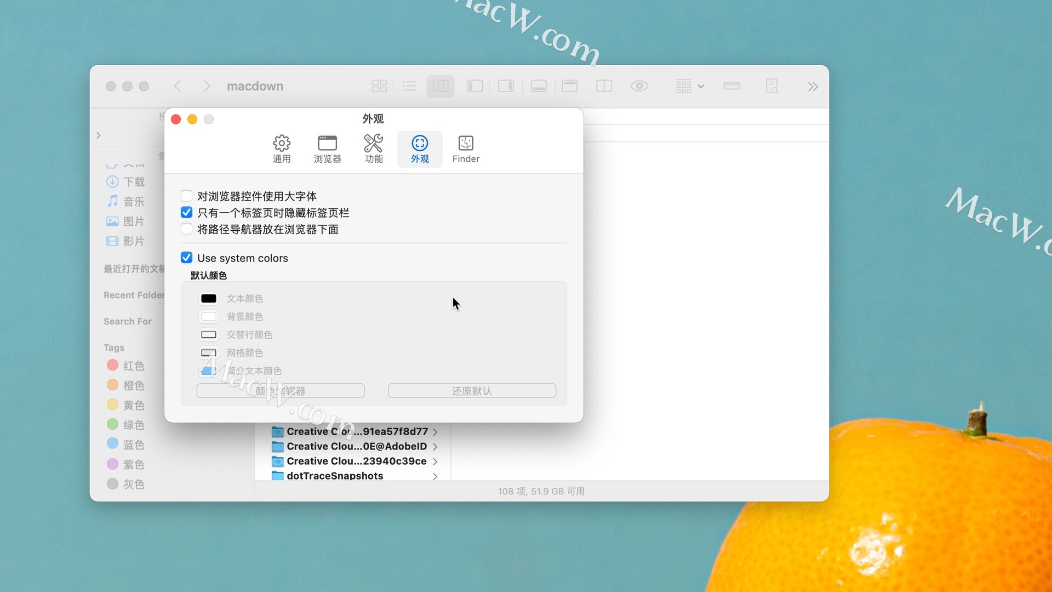Click the ruler icon in toolbar

pyautogui.click(x=731, y=86)
